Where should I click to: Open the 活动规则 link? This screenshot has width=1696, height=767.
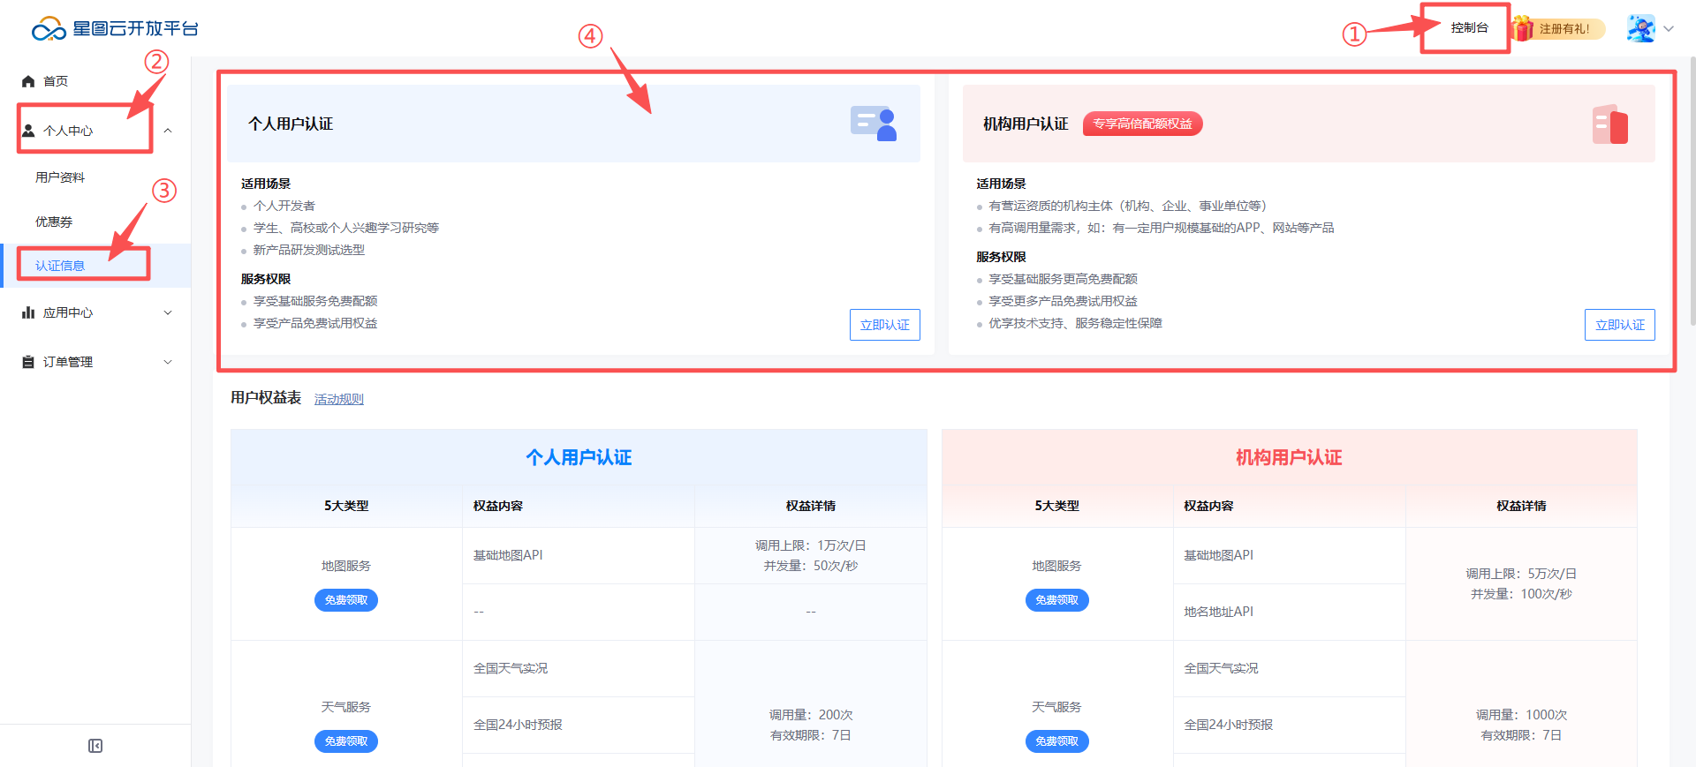tap(339, 399)
